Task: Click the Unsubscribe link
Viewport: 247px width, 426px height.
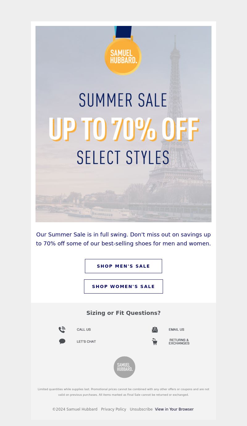Action: pyautogui.click(x=141, y=409)
